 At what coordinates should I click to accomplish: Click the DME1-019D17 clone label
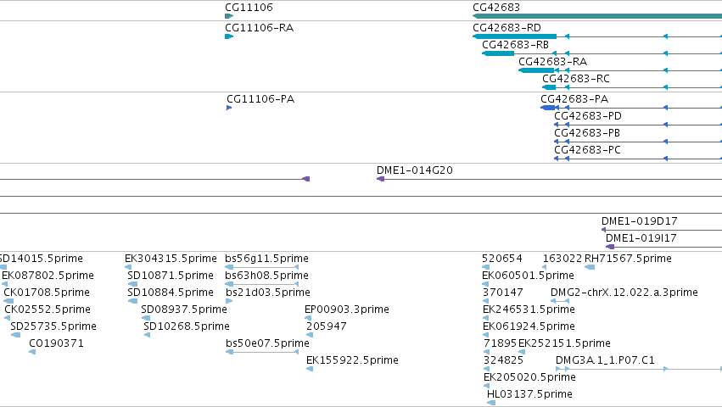click(639, 221)
